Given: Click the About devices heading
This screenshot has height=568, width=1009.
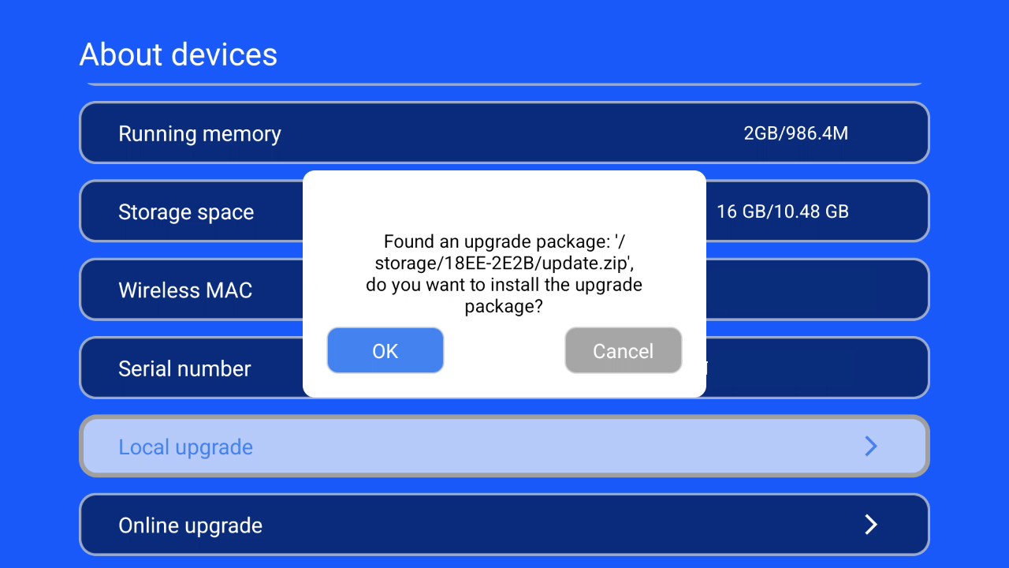Looking at the screenshot, I should pos(178,54).
